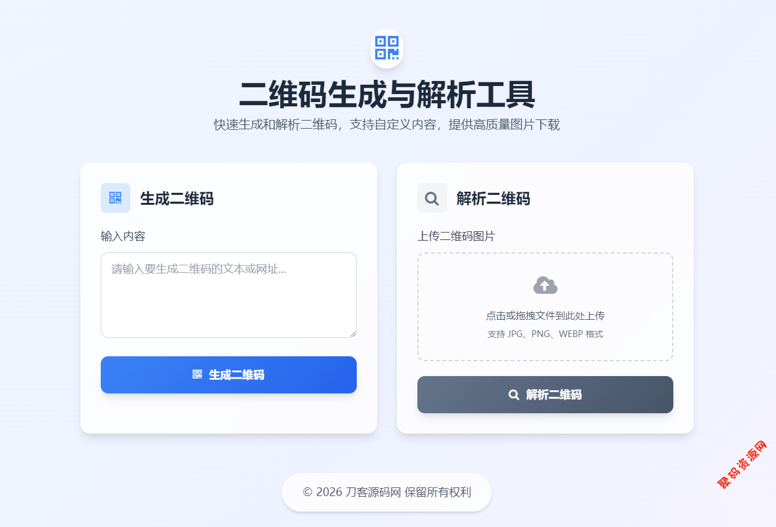
Task: Click the 输入内容 field label
Action: 123,236
